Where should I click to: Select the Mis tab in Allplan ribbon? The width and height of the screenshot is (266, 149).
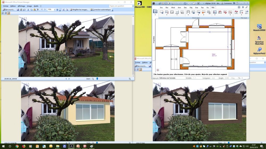213,7
